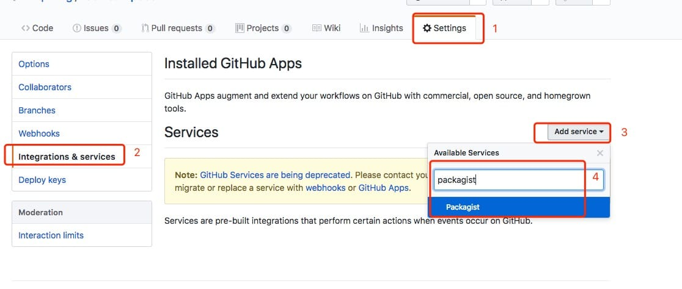Open Deploy keys settings

tap(42, 180)
